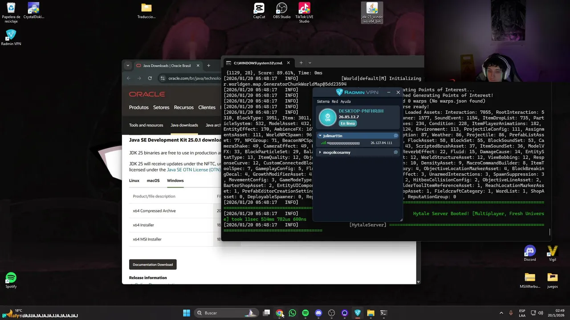570x320 pixels.
Task: Open the Red menu in Radmin VPN
Action: tap(335, 101)
